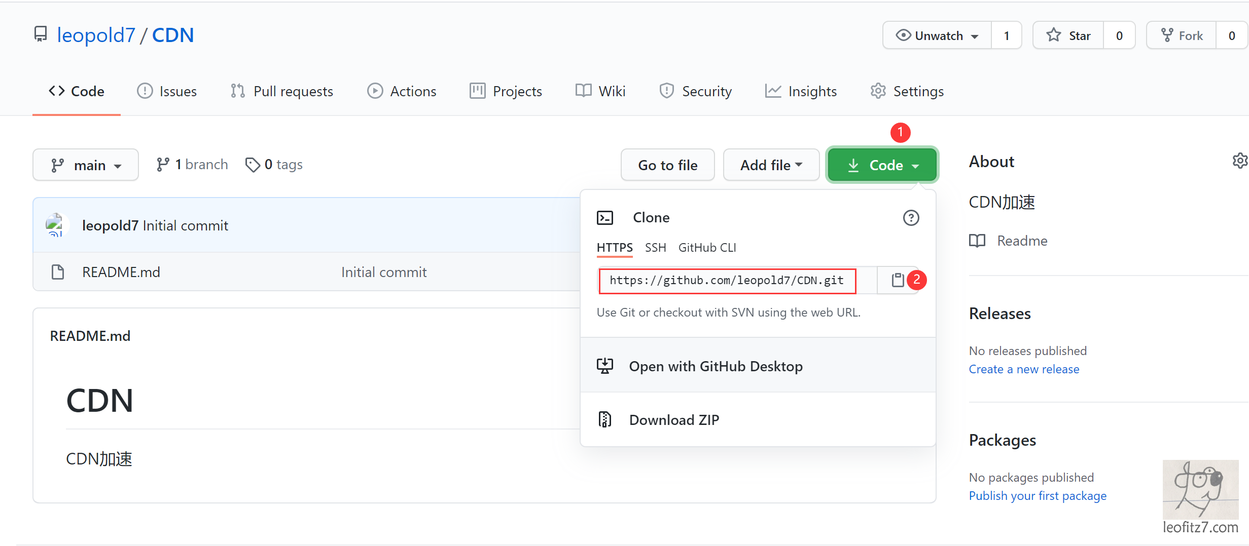Open the Pull requests tab
Viewport: 1249px width, 546px height.
pyautogui.click(x=282, y=91)
